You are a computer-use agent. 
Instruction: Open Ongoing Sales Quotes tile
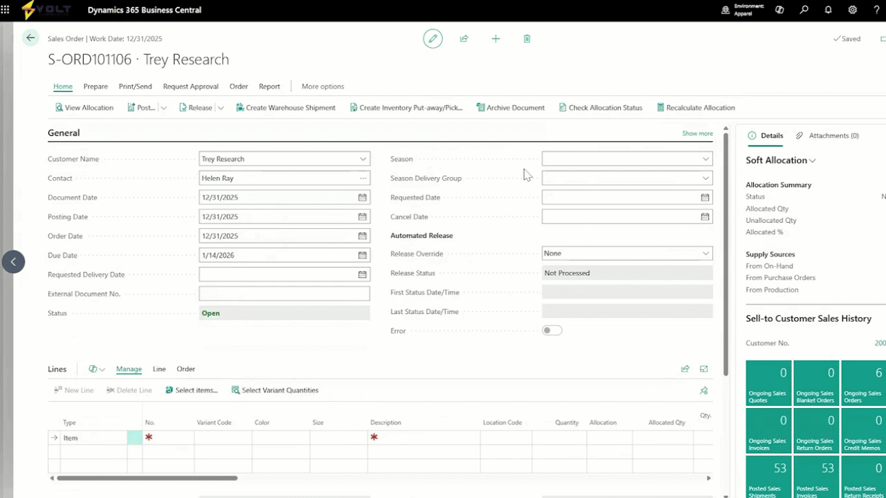pos(769,383)
